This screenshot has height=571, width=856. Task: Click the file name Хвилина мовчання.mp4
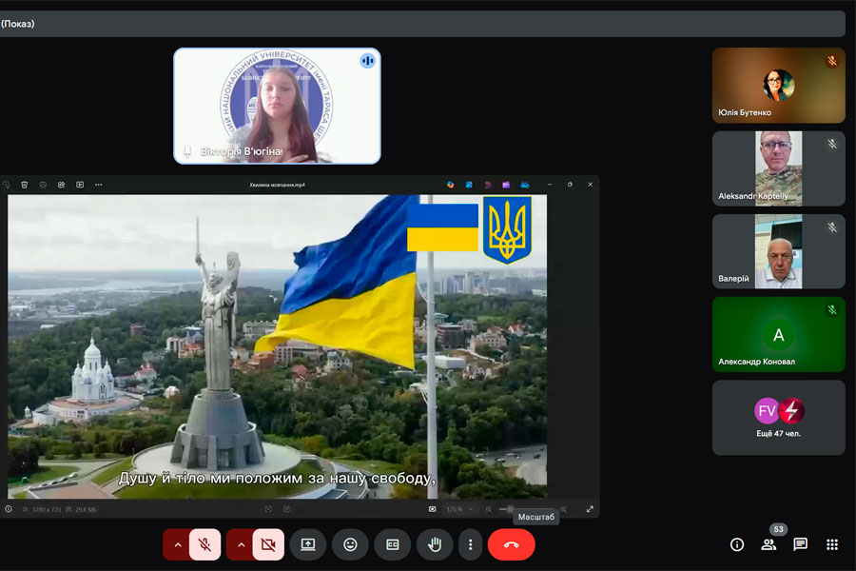point(277,185)
